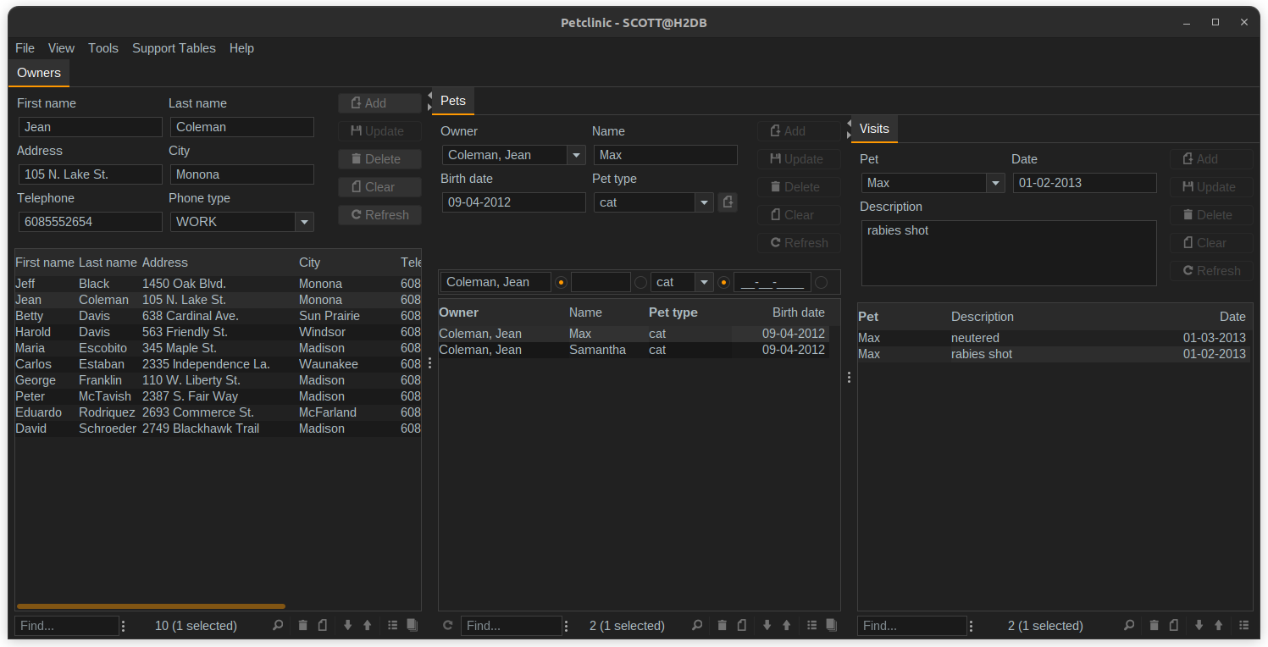Toggle the radio button after the cat filter
Screen dimensions: 1268x647
point(723,282)
